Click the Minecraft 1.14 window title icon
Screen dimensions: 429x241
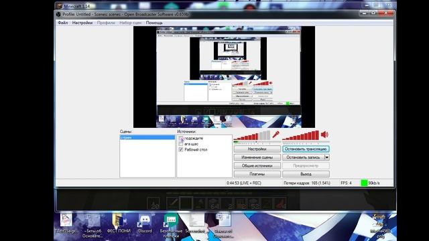click(x=60, y=6)
